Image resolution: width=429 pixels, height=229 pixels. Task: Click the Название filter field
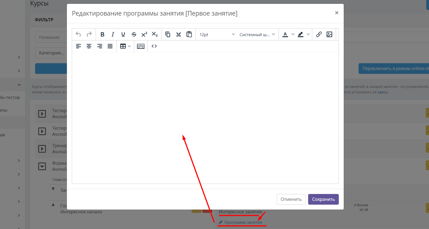(x=51, y=37)
